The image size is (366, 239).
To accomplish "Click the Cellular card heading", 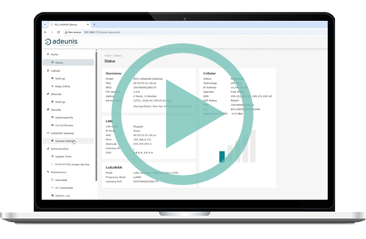I will (x=209, y=74).
